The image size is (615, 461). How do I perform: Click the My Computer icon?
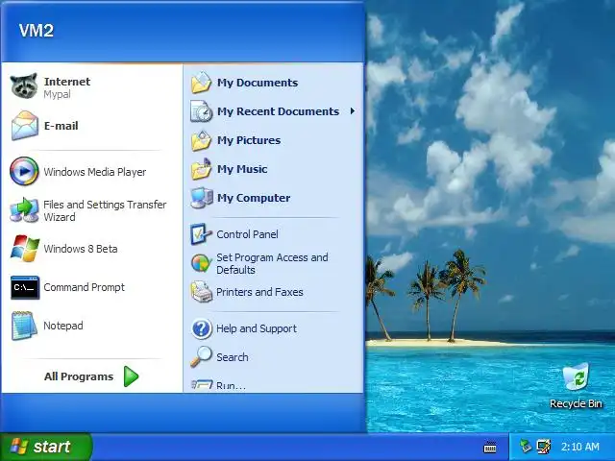(x=202, y=198)
